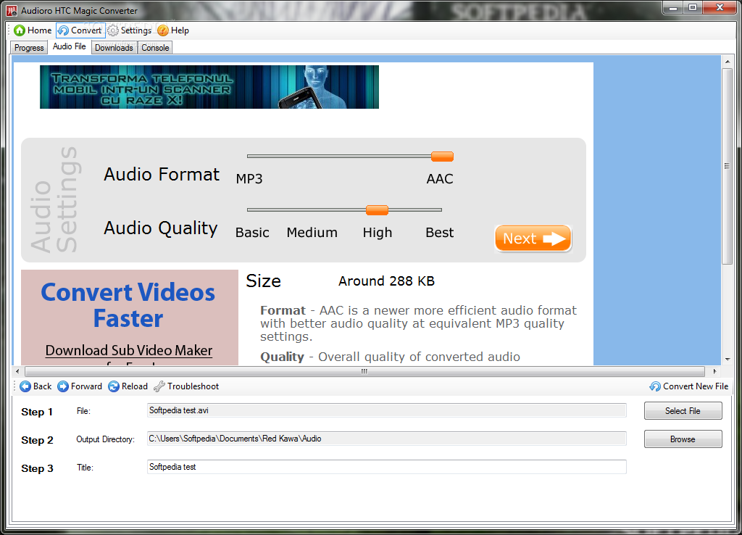This screenshot has height=535, width=742.
Task: Choose MP3 audio format label
Action: [249, 178]
